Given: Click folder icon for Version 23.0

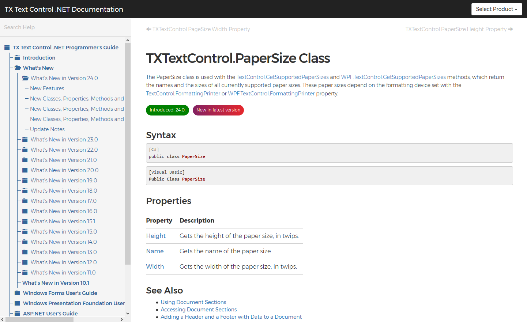Looking at the screenshot, I should coord(25,140).
